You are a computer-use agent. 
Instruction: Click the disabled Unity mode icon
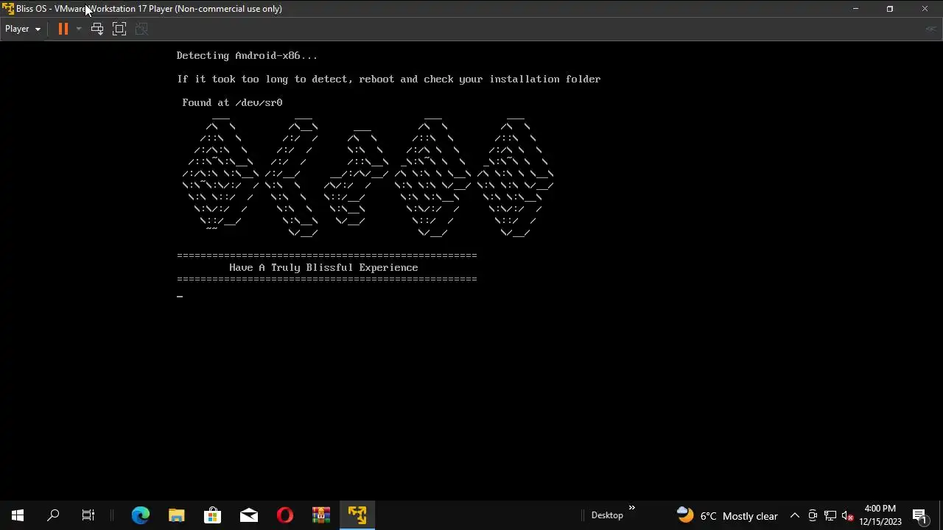(x=142, y=29)
